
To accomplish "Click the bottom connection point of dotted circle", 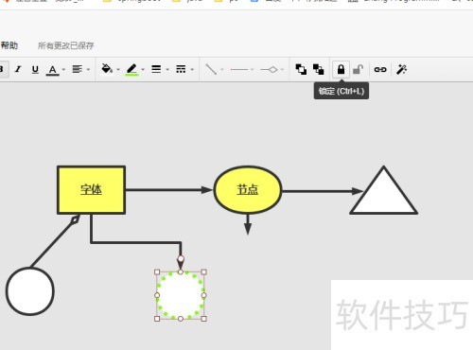I will click(181, 319).
